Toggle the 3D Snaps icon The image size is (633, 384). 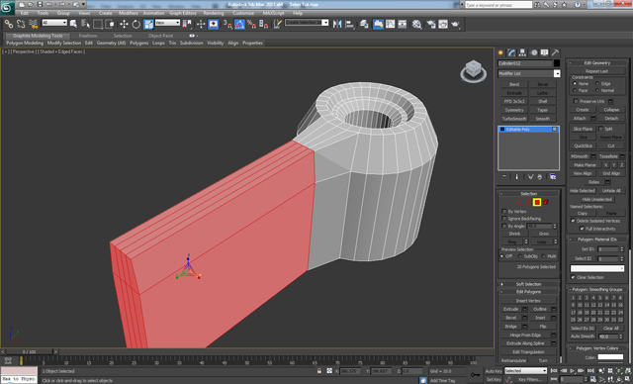(x=227, y=24)
